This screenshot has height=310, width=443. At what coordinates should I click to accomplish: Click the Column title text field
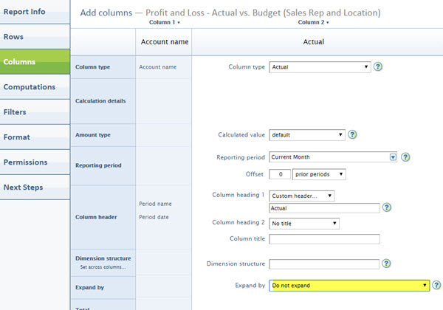[324, 239]
